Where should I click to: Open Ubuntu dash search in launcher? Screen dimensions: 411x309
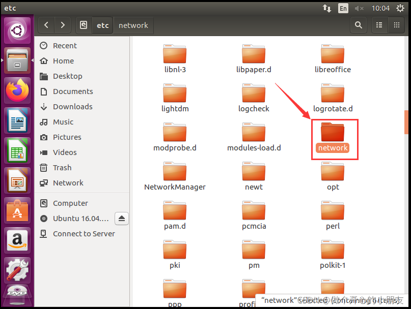(x=17, y=30)
